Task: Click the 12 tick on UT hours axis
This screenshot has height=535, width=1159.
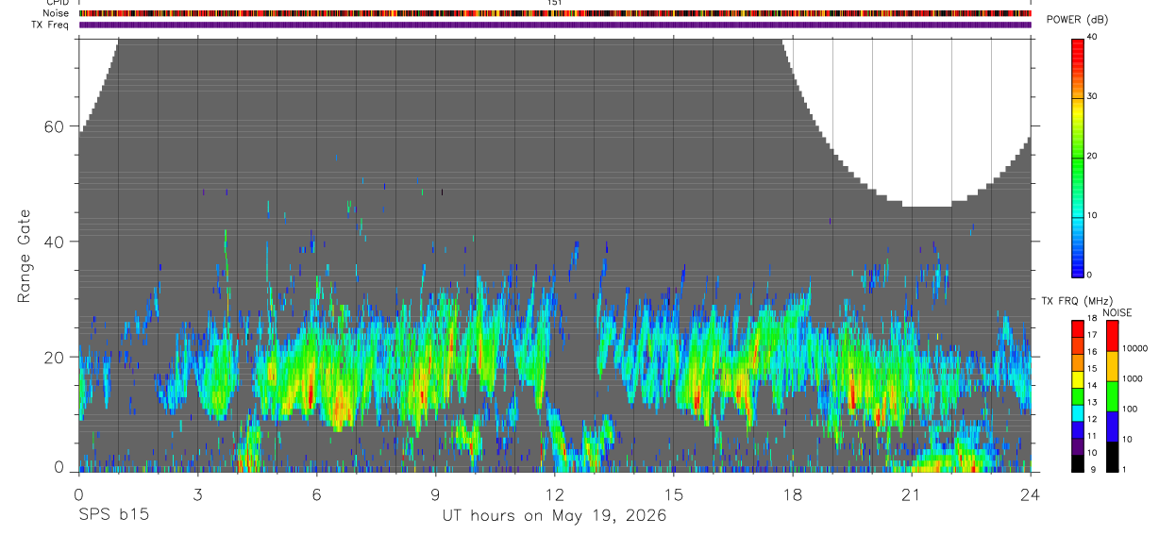Action: [554, 493]
